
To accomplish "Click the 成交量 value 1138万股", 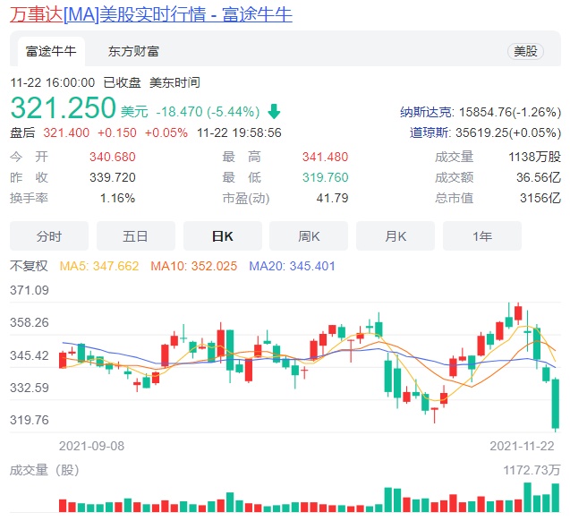I will (x=534, y=157).
